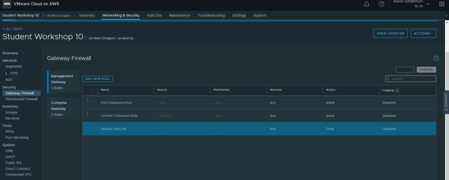This screenshot has height=180, width=449.
Task: Open ESXi Outbound Rule options menu
Action: pos(87,101)
